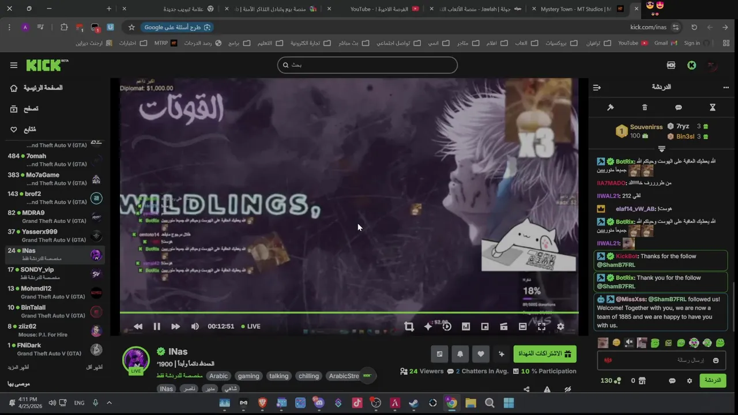Viewport: 738px width, 415px height.
Task: Click the sparkle star icon in player bar
Action: click(x=428, y=326)
